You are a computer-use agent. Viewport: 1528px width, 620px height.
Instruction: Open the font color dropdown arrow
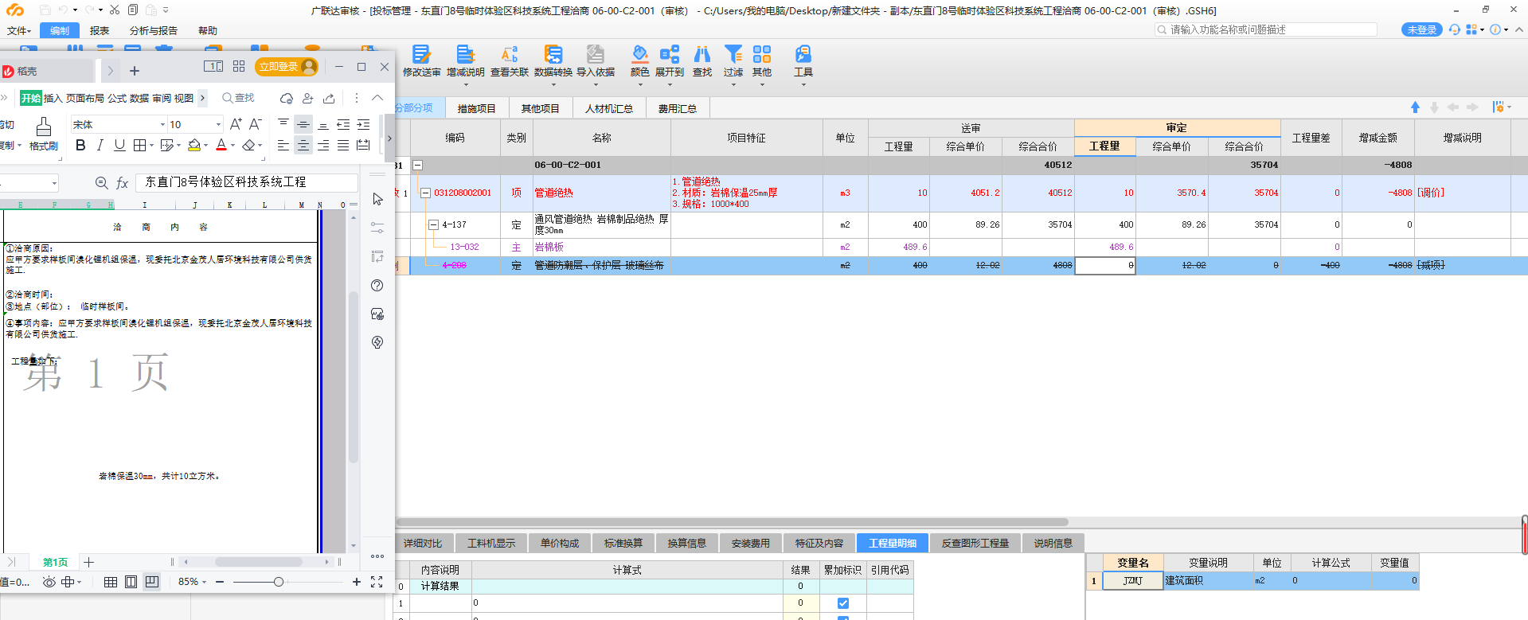pos(233,146)
